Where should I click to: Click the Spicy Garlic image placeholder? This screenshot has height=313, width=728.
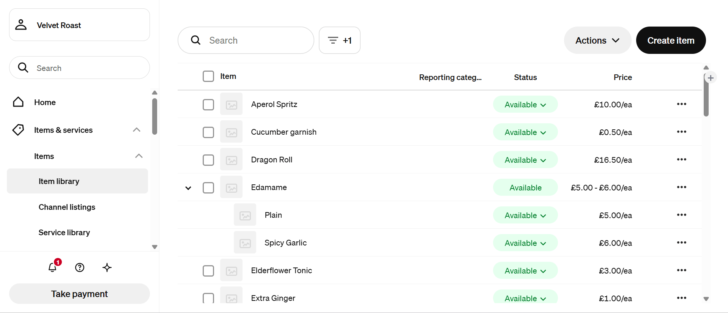coord(245,242)
